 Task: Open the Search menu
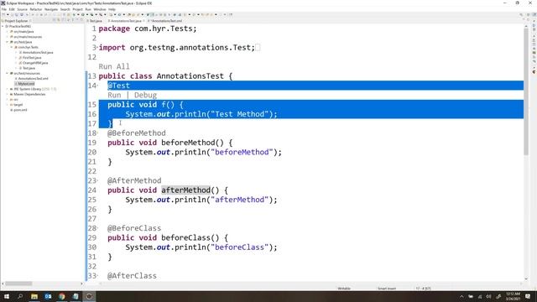click(65, 9)
